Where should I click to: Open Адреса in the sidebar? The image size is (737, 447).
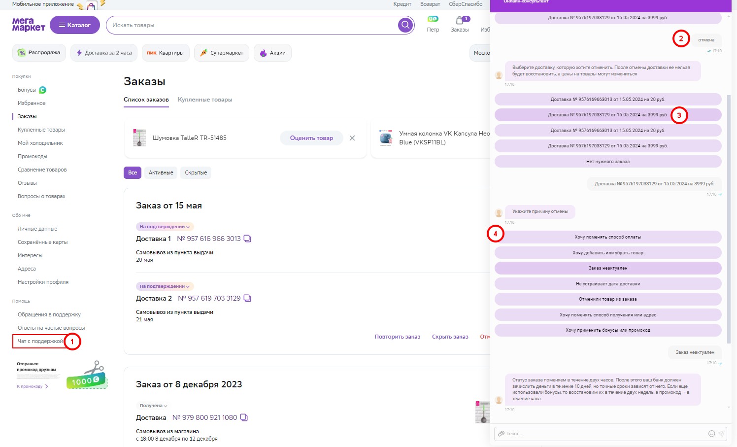pos(27,269)
